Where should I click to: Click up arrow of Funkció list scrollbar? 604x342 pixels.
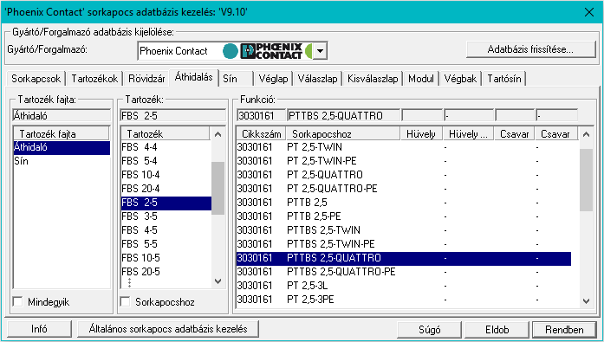pyautogui.click(x=586, y=134)
